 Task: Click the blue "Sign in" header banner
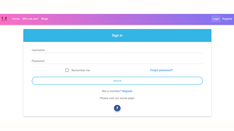pyautogui.click(x=117, y=35)
